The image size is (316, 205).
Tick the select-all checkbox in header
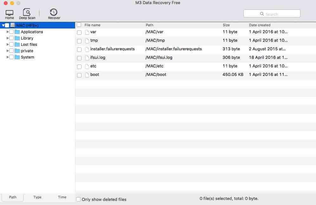[x=79, y=25]
